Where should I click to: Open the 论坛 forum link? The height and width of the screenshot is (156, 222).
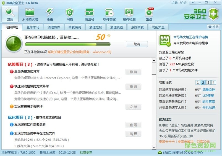point(183,3)
